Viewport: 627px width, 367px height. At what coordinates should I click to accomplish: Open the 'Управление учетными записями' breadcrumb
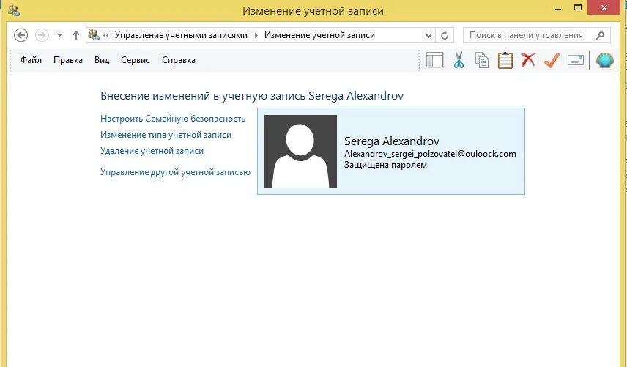pos(181,35)
